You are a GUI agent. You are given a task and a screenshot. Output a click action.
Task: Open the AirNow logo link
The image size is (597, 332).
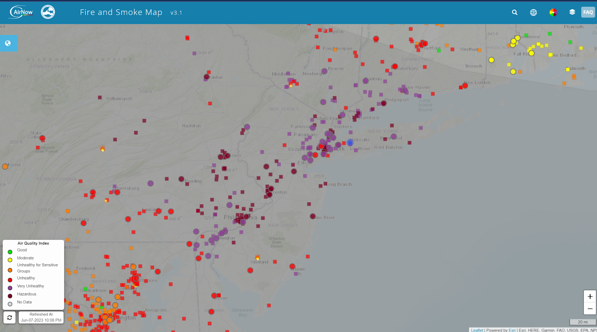tap(21, 12)
